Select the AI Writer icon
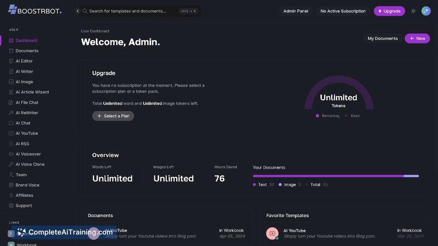This screenshot has width=438, height=246. pos(11,72)
